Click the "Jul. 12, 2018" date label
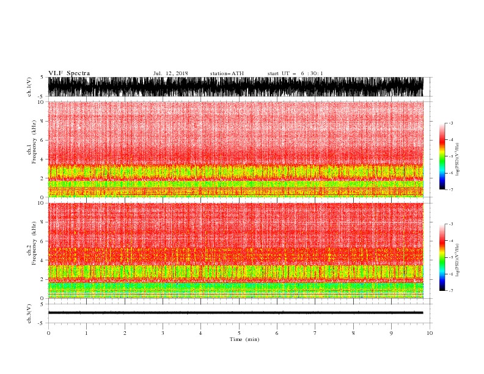Viewport: 484px width, 374px height. pyautogui.click(x=170, y=73)
